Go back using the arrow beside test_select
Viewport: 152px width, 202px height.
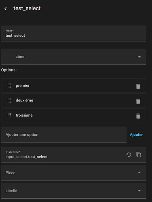coord(6,9)
